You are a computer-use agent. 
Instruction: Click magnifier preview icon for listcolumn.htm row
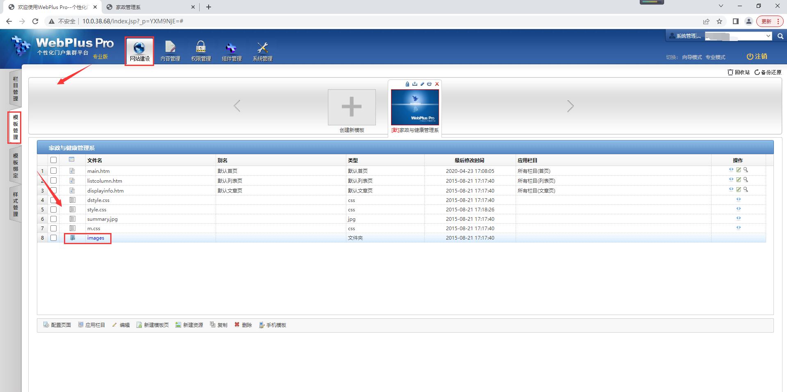tap(746, 180)
